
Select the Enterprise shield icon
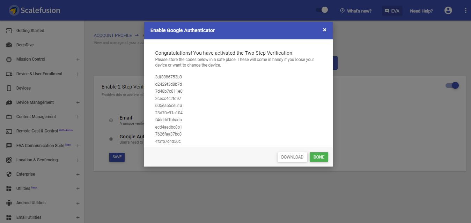point(9,174)
